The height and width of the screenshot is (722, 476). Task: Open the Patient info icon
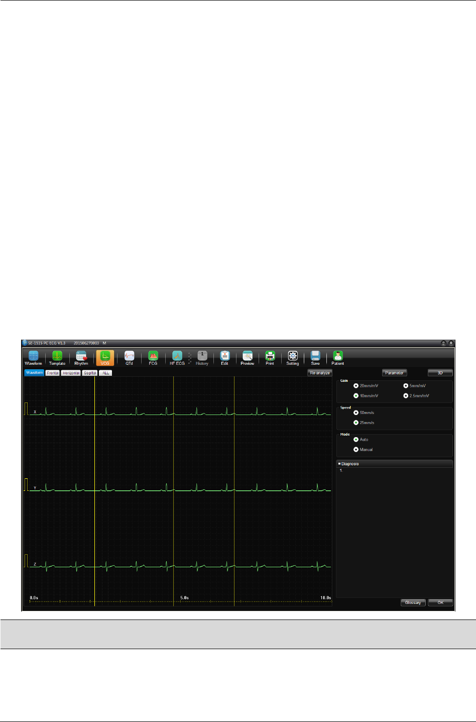coord(338,358)
